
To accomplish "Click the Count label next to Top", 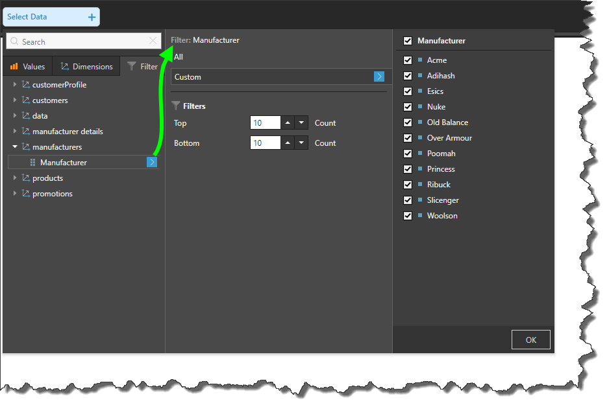I will [325, 123].
